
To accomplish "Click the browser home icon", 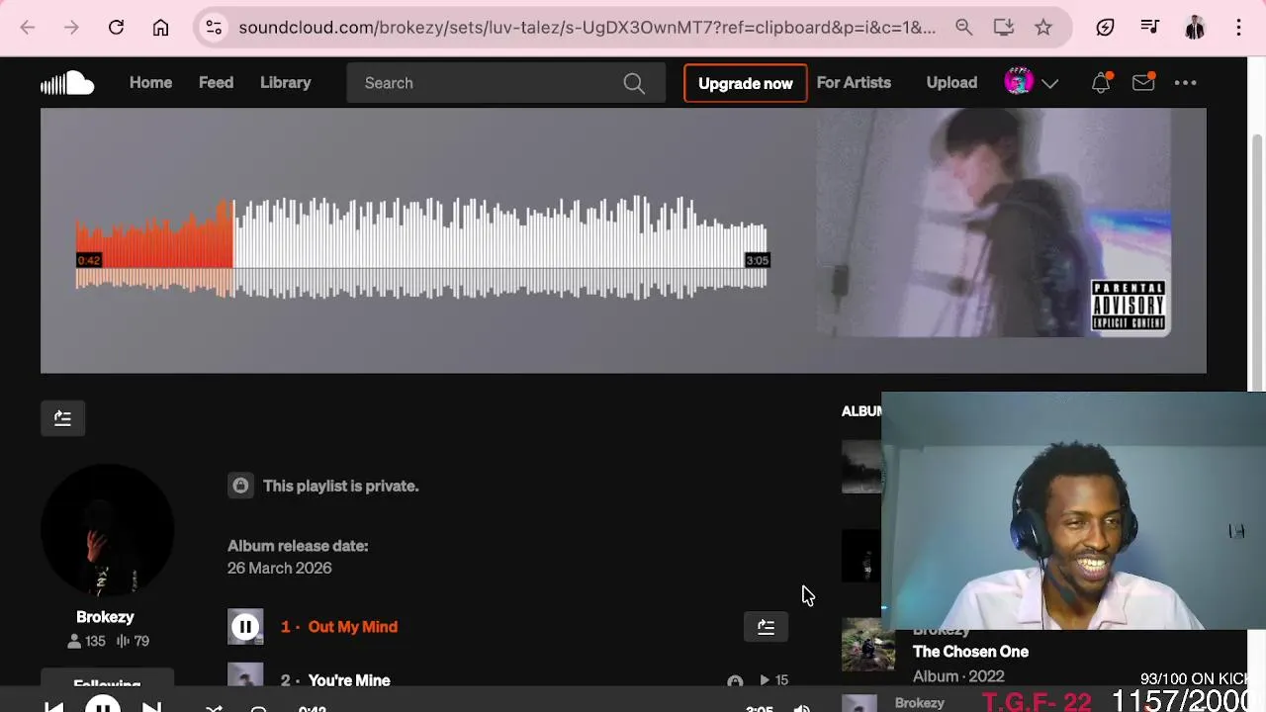I will (x=160, y=28).
